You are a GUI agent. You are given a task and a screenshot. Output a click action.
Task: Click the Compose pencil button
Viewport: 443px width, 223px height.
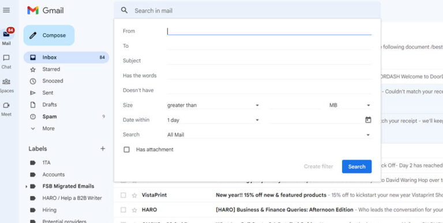point(49,35)
